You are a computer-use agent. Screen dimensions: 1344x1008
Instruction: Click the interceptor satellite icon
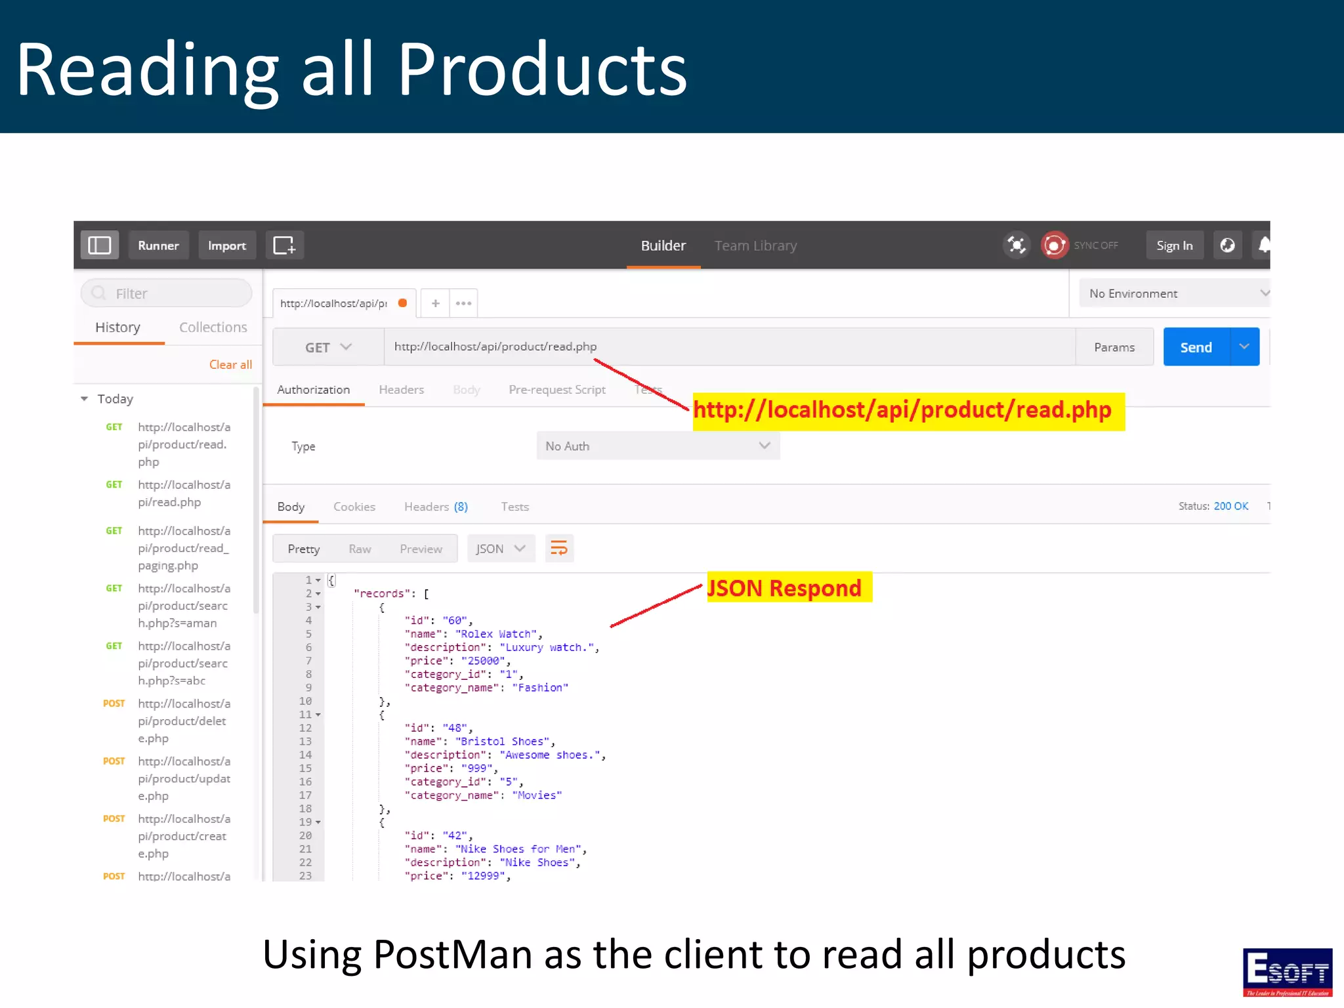click(1017, 245)
